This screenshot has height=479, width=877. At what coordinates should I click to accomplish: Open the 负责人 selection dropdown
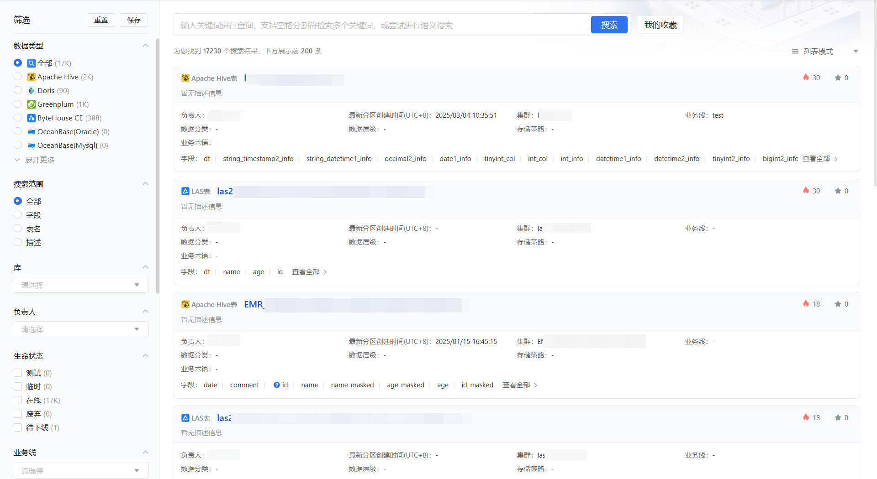pos(81,329)
